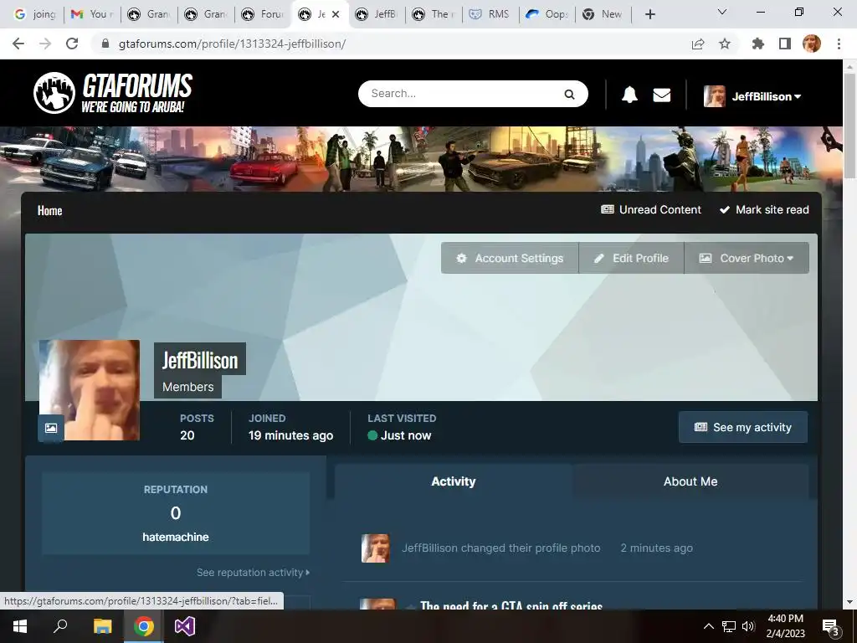Click the share page icon
The height and width of the screenshot is (643, 857).
pyautogui.click(x=698, y=44)
